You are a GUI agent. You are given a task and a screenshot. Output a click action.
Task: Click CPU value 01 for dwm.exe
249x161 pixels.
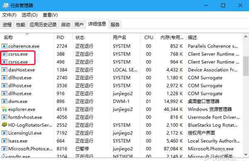pyautogui.click(x=148, y=102)
